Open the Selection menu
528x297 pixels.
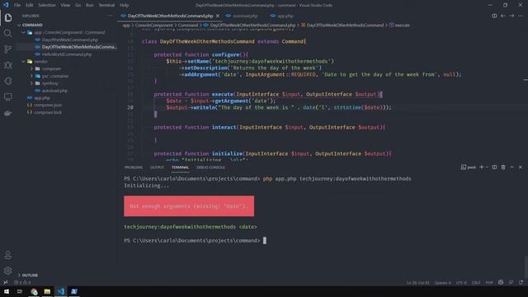47,5
